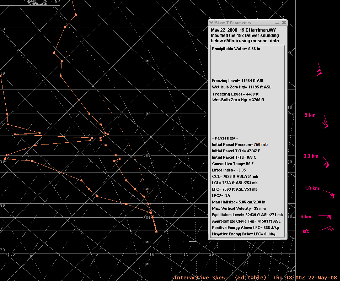Click 'Initial Parcel T/Td= 8/8 C' line
The width and height of the screenshot is (364, 284).
(234, 157)
